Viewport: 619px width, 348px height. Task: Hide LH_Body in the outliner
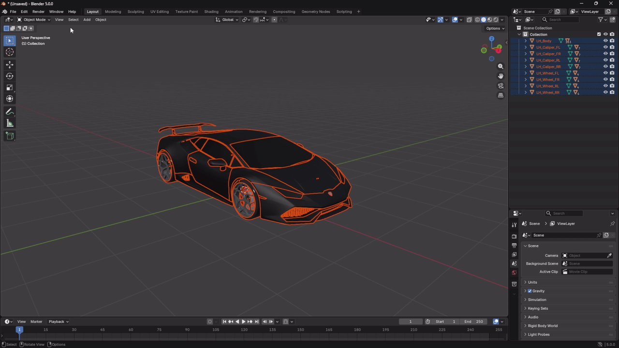(x=605, y=41)
